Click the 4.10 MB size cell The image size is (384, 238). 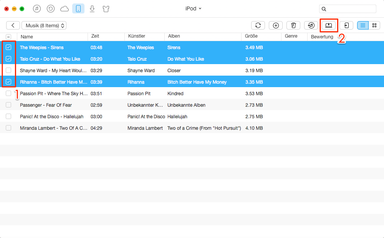[x=254, y=128]
